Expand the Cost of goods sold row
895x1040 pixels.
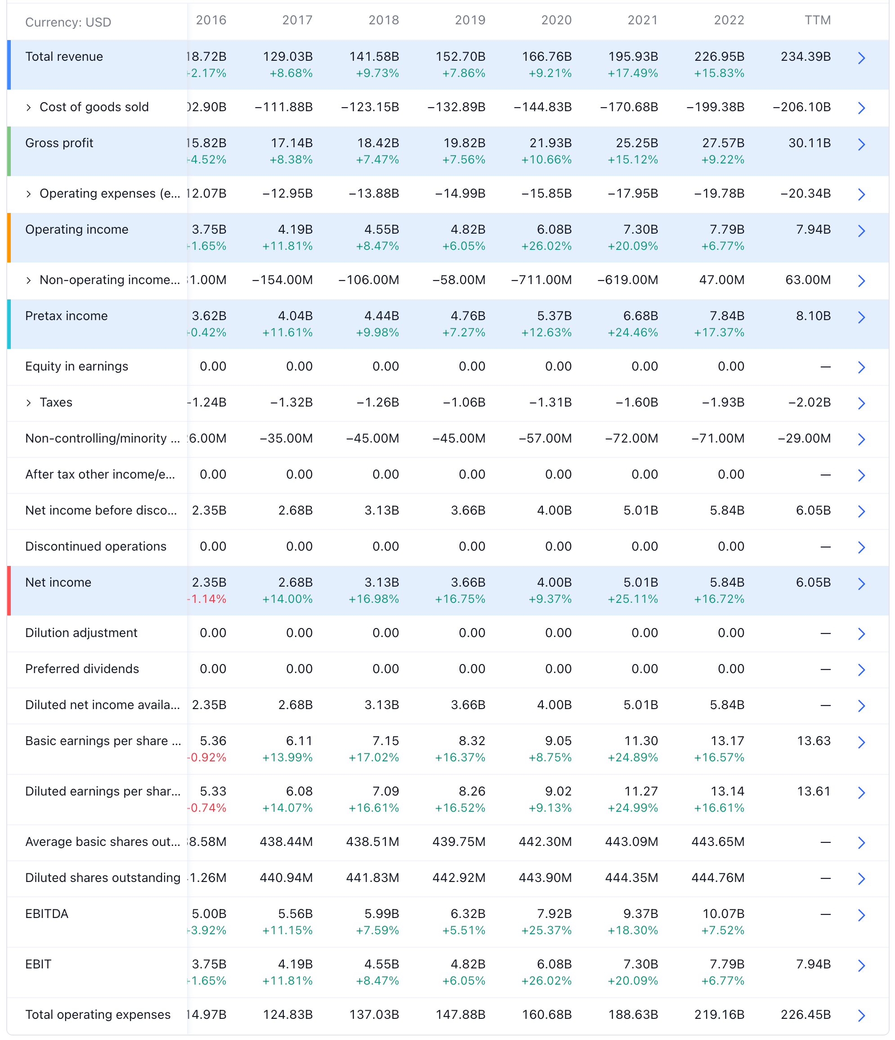29,108
